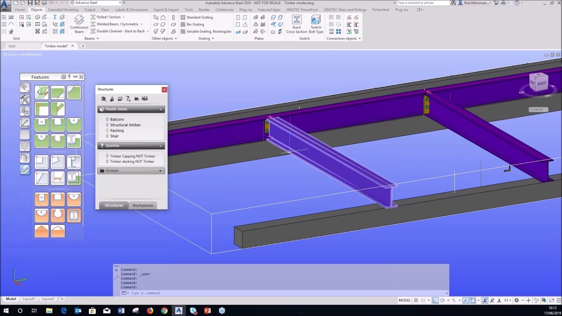The width and height of the screenshot is (562, 316).
Task: Switch to GRAITEC PowerPack tab
Action: pyautogui.click(x=302, y=10)
